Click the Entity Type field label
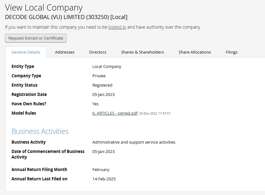This screenshot has width=265, height=195. click(x=23, y=66)
